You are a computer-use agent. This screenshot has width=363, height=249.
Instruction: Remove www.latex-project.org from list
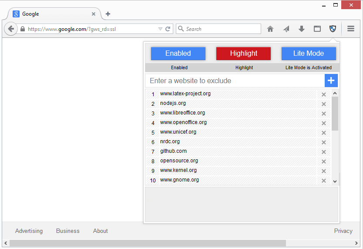click(x=324, y=94)
